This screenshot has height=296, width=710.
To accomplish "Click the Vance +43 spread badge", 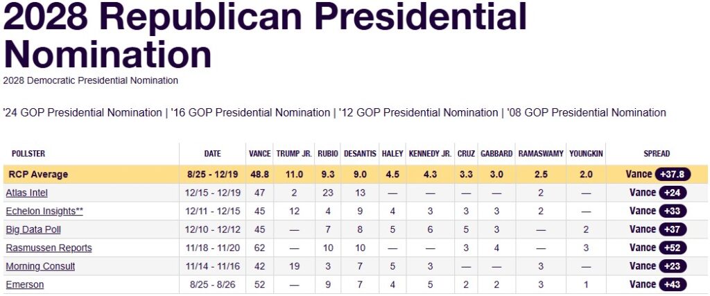I will click(x=671, y=284).
